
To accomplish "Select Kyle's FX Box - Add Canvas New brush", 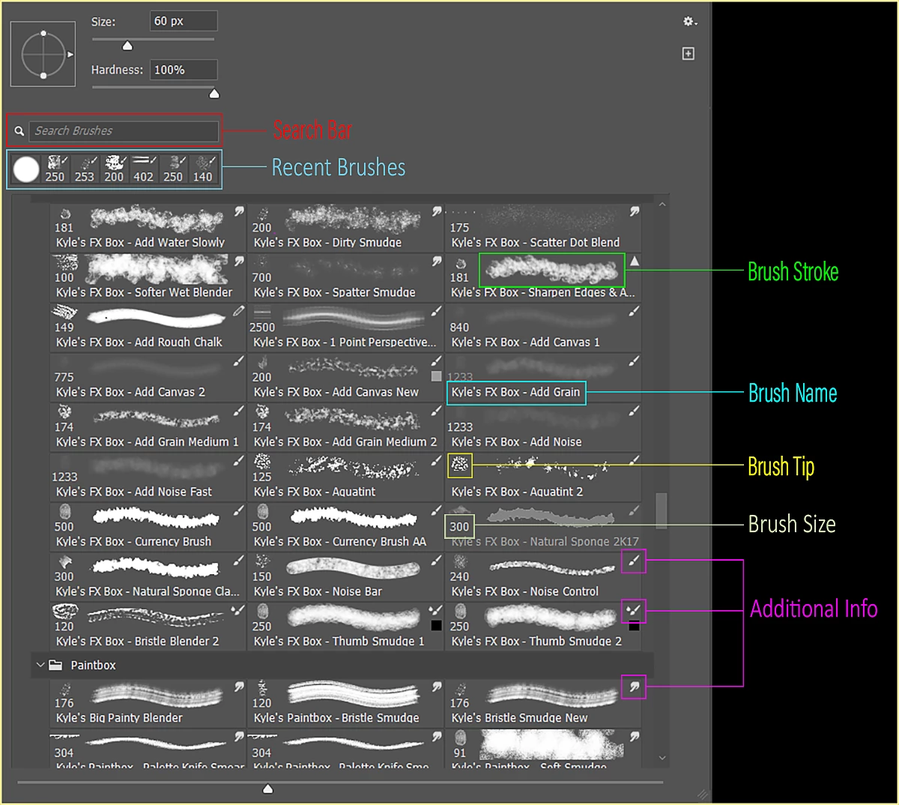I will coord(345,377).
